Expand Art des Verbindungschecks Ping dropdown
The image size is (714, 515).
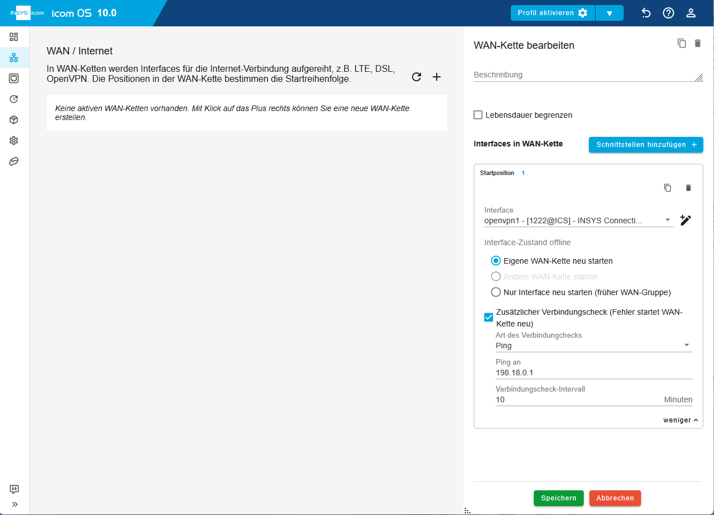tap(594, 346)
